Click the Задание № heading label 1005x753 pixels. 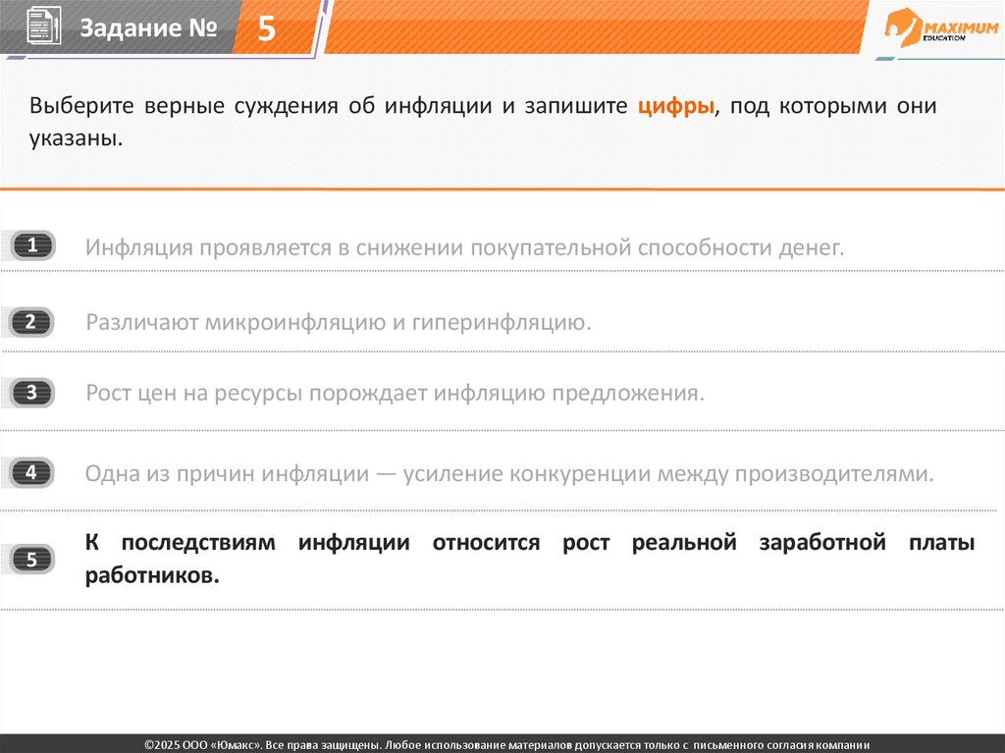click(149, 27)
